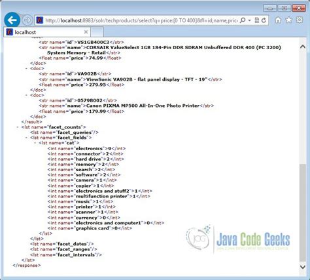Click the currency facet count line
The height and width of the screenshot is (280, 310).
coord(84,218)
